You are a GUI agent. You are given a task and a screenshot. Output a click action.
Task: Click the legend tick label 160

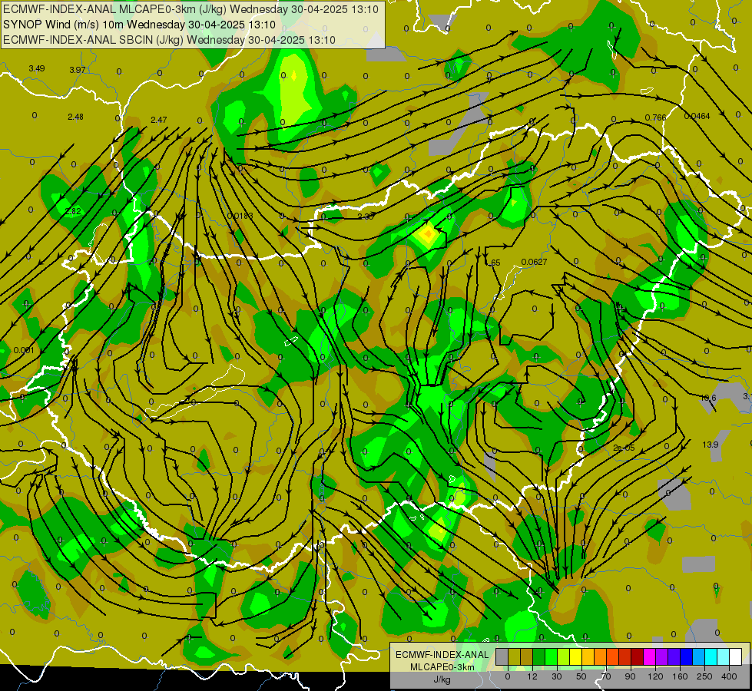click(x=680, y=676)
